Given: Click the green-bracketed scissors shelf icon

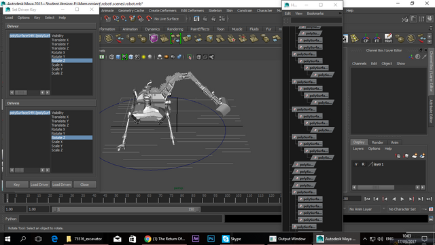Looking at the screenshot, I should [x=175, y=38].
